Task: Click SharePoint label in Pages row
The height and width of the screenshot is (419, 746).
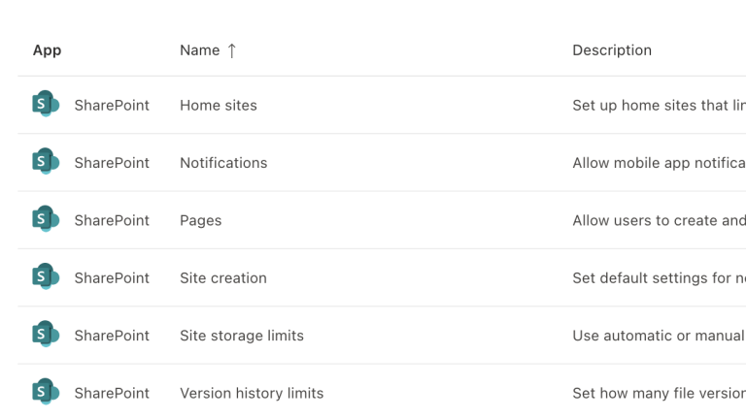Action: pos(112,220)
